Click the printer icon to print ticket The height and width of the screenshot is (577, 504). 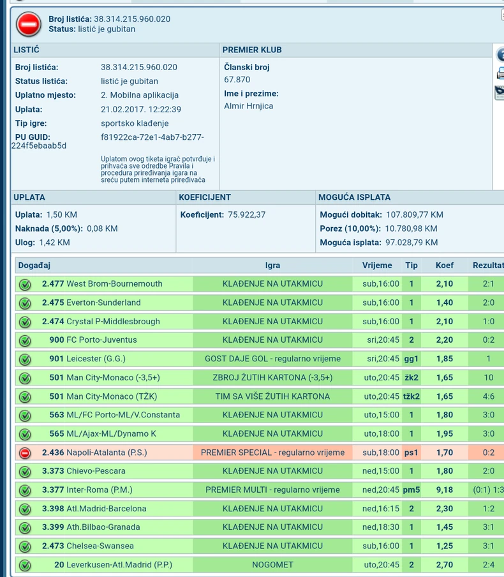tap(500, 74)
